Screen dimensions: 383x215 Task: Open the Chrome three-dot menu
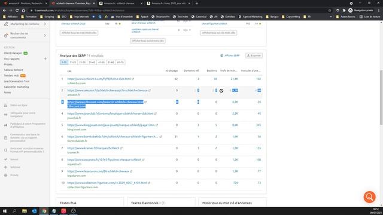click(x=379, y=11)
